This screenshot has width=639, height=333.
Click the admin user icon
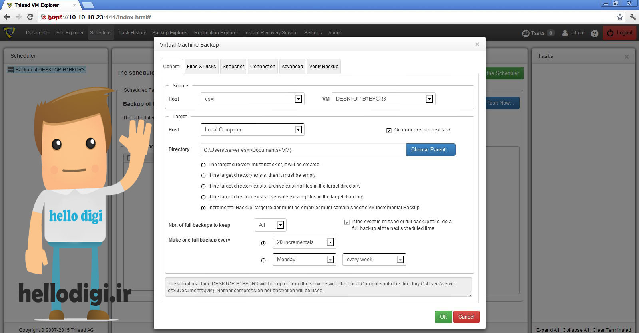tap(565, 33)
